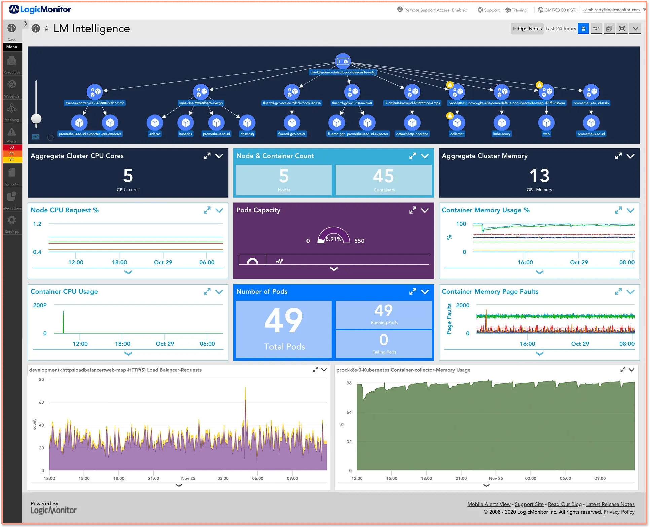Click the black Menu label under Dash
Screen dimensions: 650x528
point(12,47)
